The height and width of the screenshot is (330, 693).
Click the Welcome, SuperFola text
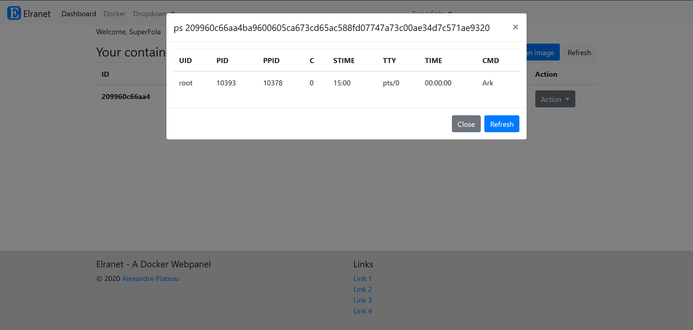(128, 32)
